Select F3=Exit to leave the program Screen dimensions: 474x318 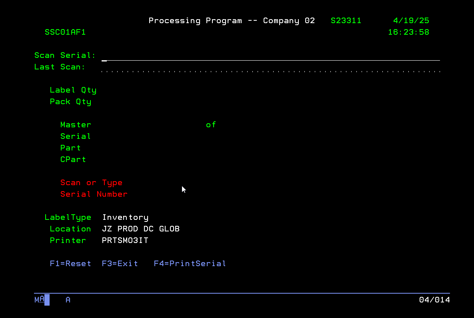tap(120, 264)
